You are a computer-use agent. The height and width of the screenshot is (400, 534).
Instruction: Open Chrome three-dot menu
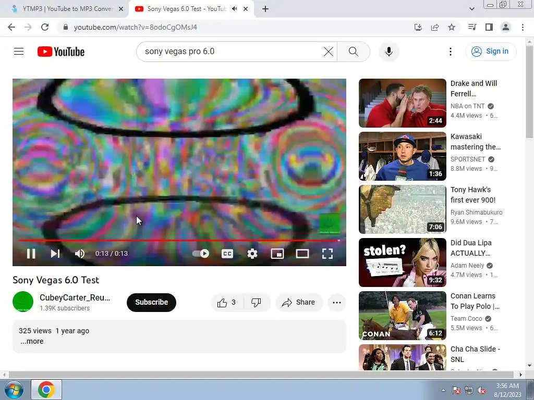[523, 27]
